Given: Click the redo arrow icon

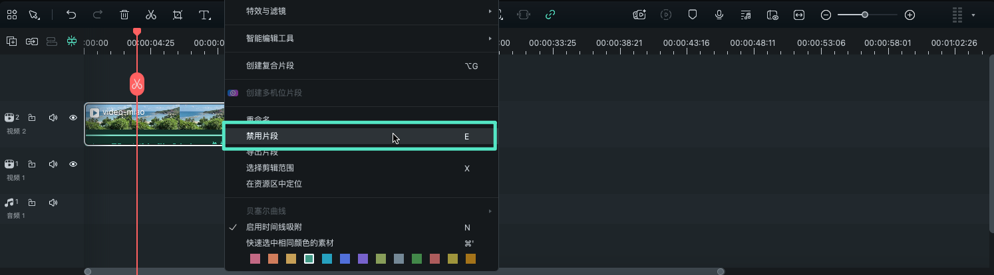Looking at the screenshot, I should point(98,15).
